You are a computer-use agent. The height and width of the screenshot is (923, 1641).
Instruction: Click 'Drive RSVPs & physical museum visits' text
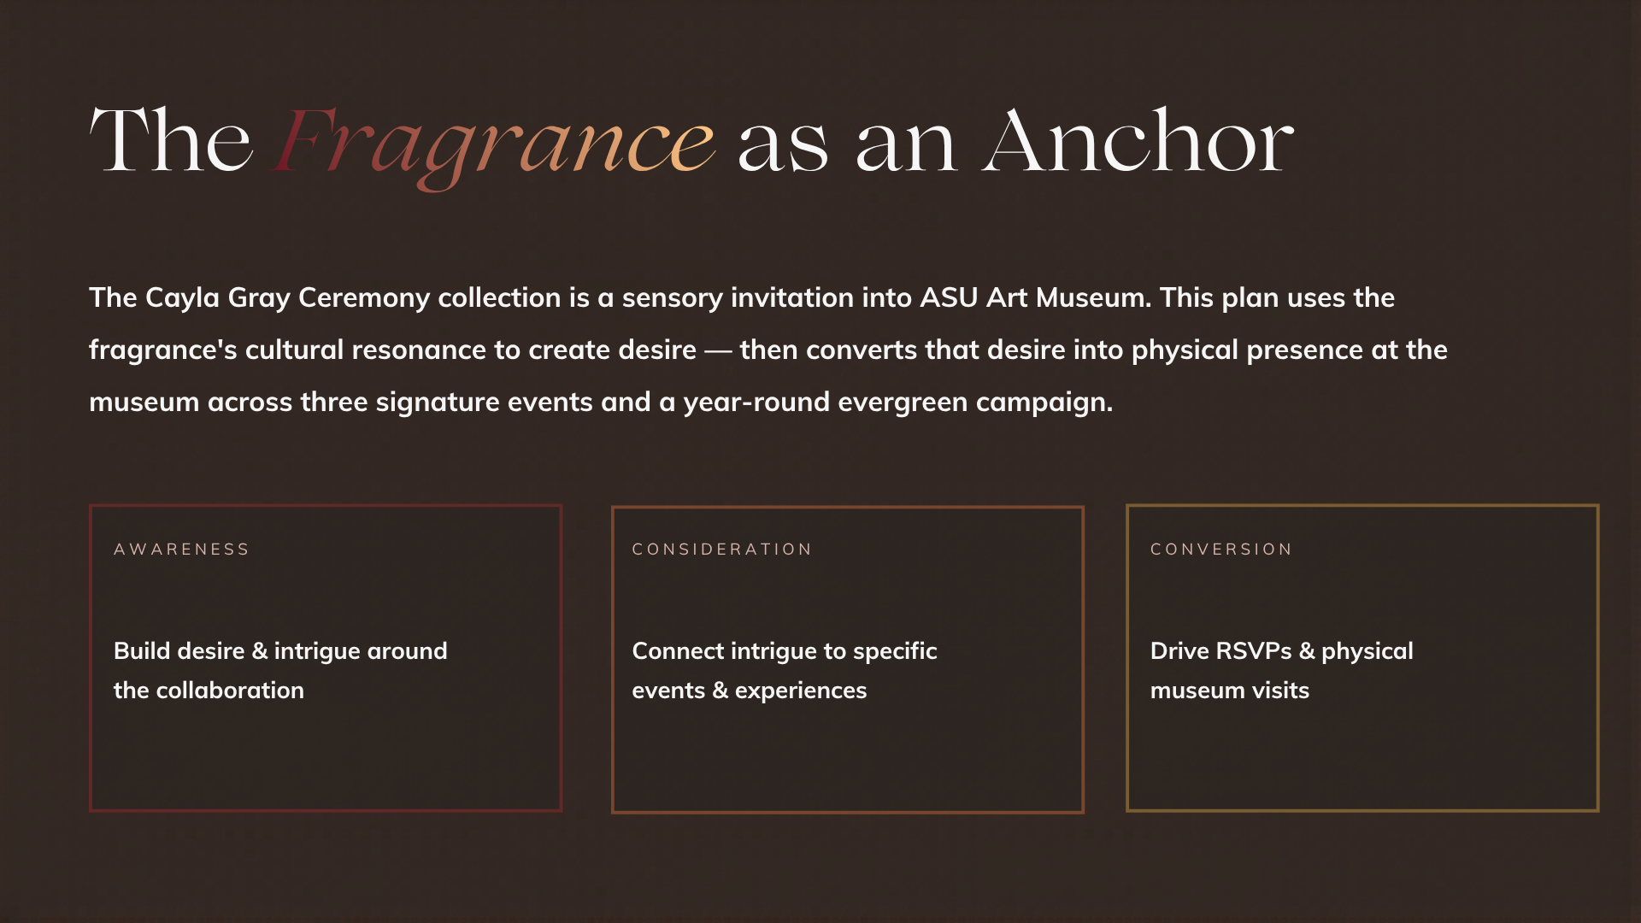pos(1282,671)
